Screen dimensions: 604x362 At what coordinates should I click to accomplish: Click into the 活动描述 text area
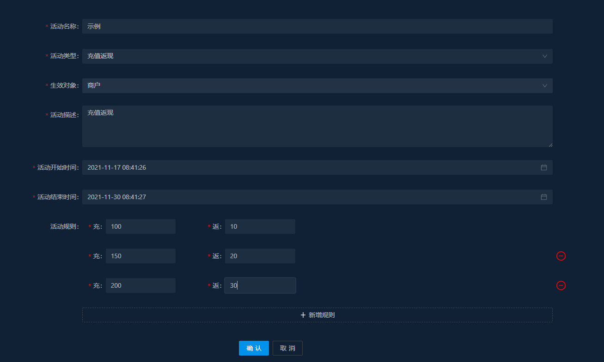pyautogui.click(x=317, y=126)
